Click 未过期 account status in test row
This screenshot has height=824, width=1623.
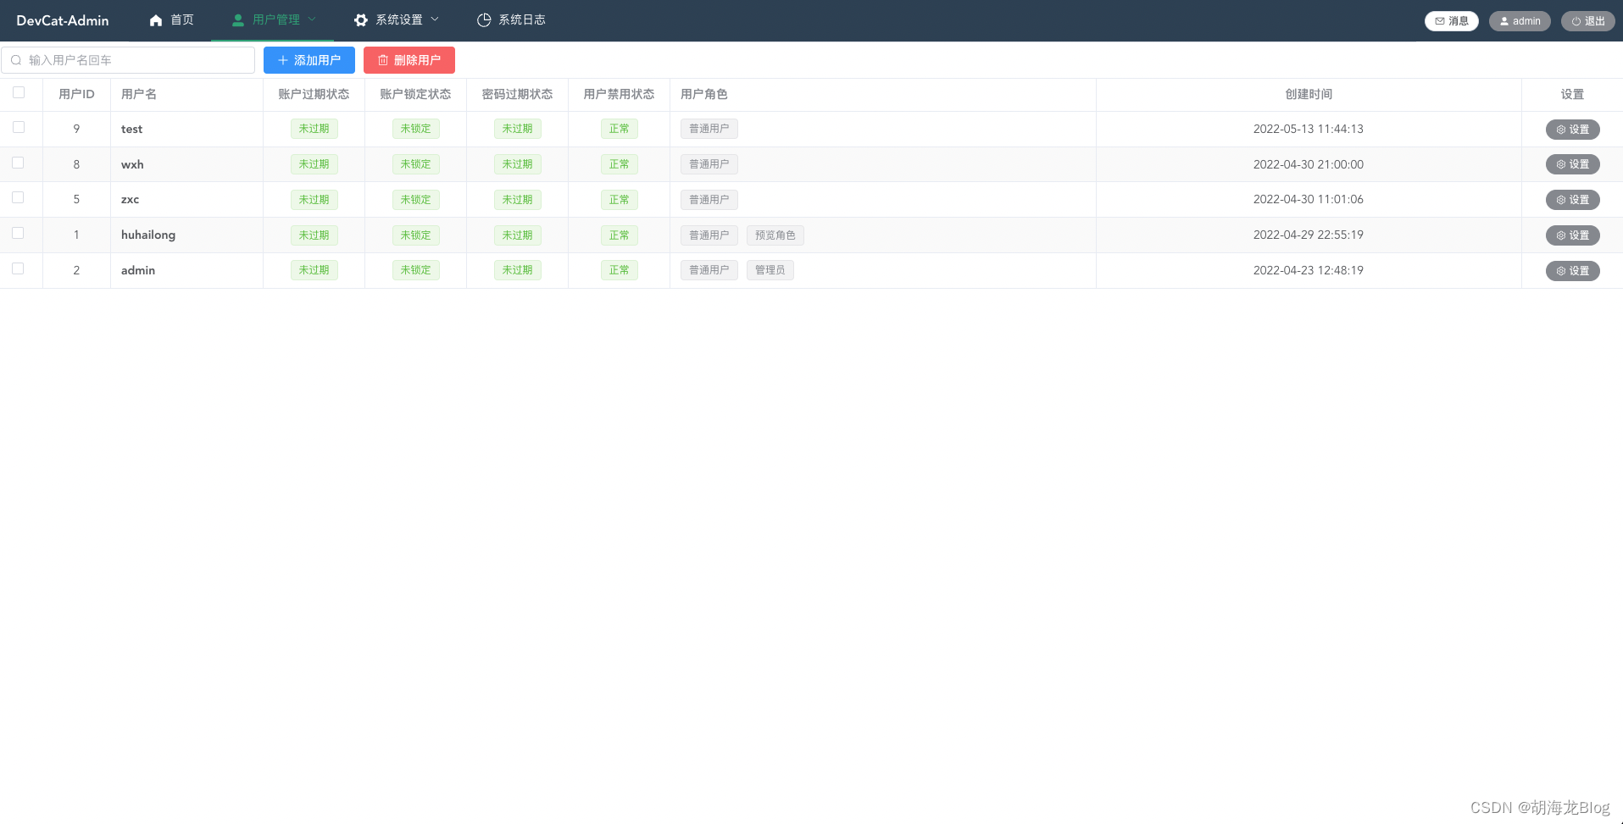click(314, 129)
